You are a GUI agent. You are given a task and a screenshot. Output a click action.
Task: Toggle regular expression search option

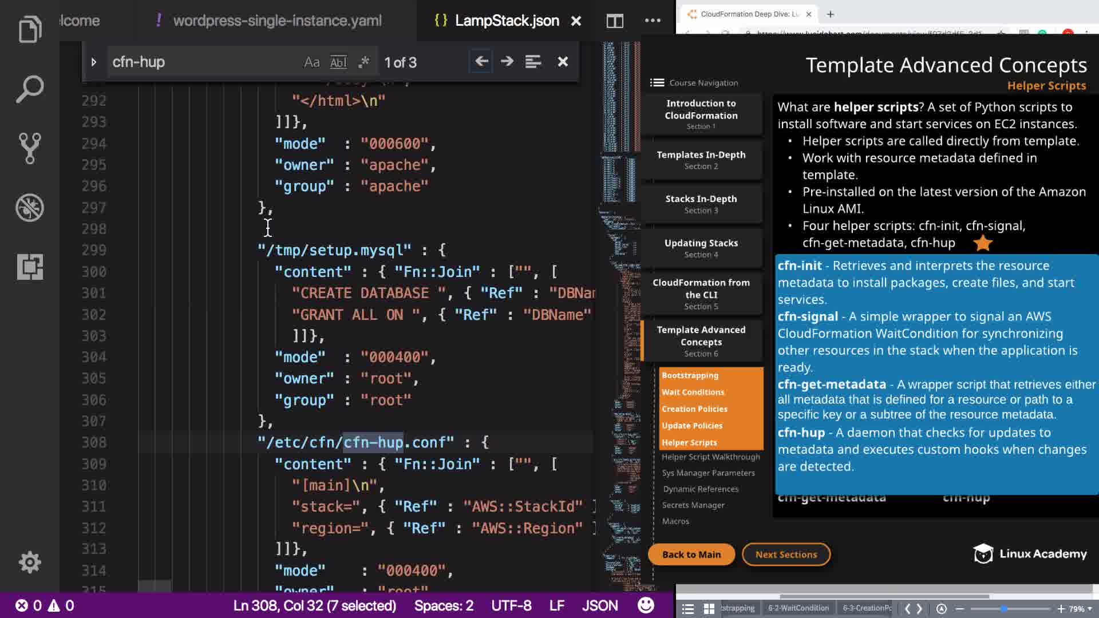(x=363, y=62)
